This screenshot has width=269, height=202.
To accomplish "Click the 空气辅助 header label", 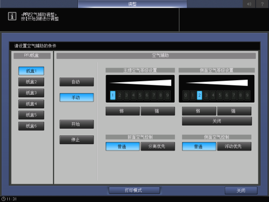I will tap(156, 56).
